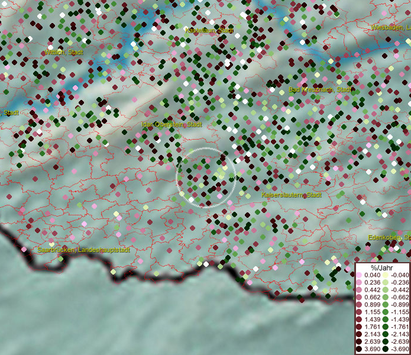Click the Kastellaun, Stadt map label
Image resolution: width=411 pixels, height=355 pixels.
point(209,30)
